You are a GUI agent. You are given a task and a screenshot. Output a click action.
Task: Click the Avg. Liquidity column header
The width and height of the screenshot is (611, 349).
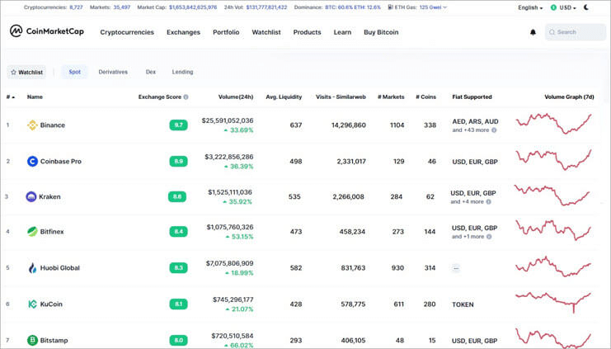tap(284, 97)
